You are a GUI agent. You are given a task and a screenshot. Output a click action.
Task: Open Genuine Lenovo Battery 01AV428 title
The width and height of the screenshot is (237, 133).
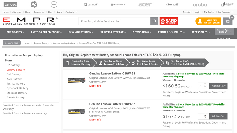(112, 74)
